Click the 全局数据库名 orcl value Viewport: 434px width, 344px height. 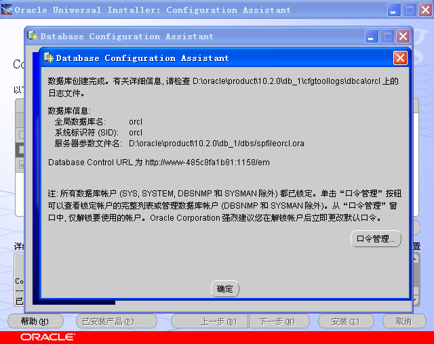pos(136,122)
